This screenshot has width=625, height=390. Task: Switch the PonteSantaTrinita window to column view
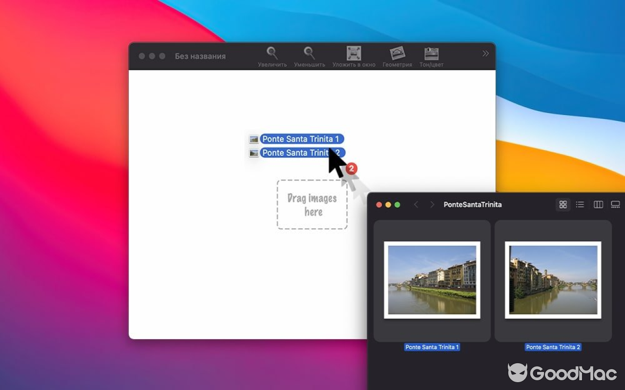[x=598, y=204]
